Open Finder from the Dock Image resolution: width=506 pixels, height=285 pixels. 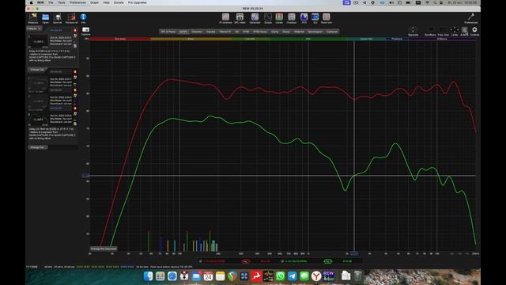pyautogui.click(x=148, y=276)
